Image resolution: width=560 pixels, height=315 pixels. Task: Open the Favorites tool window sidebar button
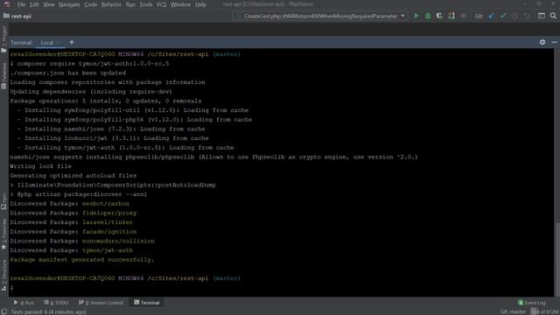tap(3, 234)
